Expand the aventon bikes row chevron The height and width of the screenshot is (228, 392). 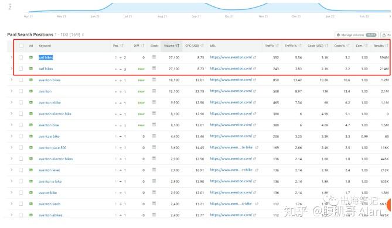tap(12, 80)
